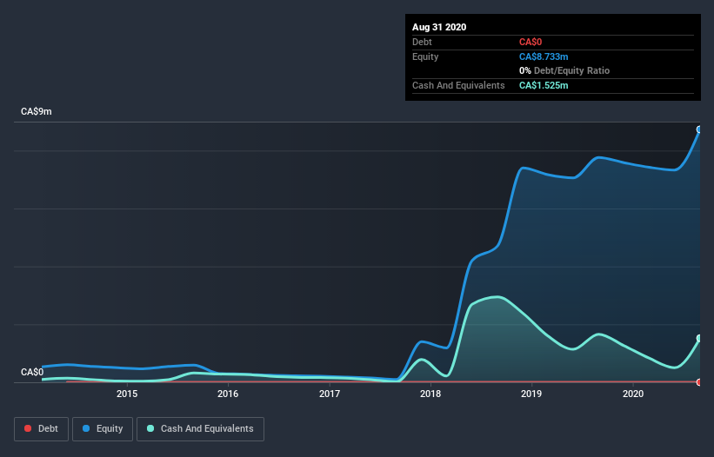Click the red CA$0 debt value

tap(530, 42)
